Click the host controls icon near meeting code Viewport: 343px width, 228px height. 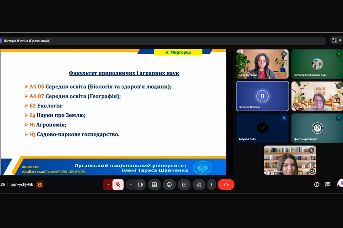point(40,185)
